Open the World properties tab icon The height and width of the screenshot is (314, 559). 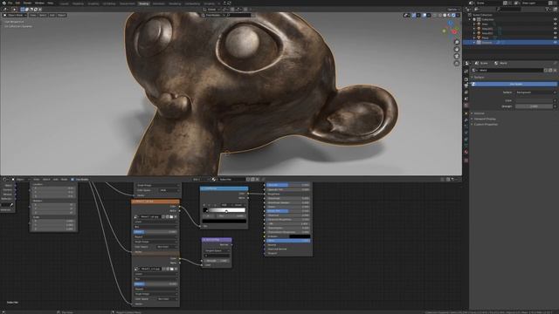[x=466, y=106]
